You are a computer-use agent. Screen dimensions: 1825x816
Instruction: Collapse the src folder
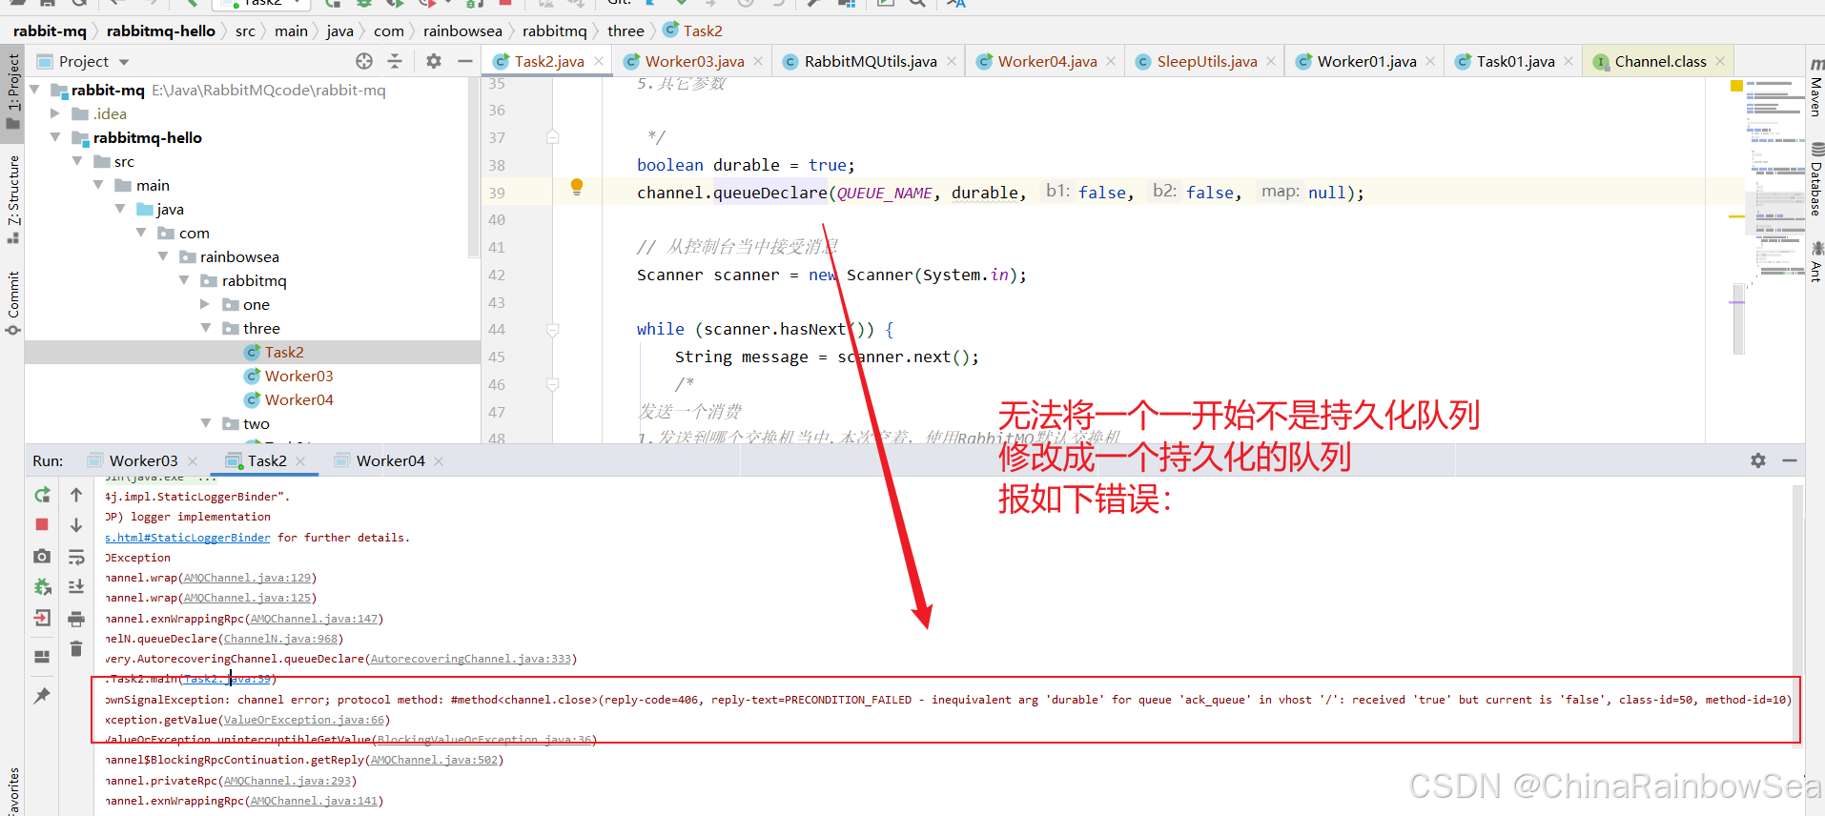point(77,161)
